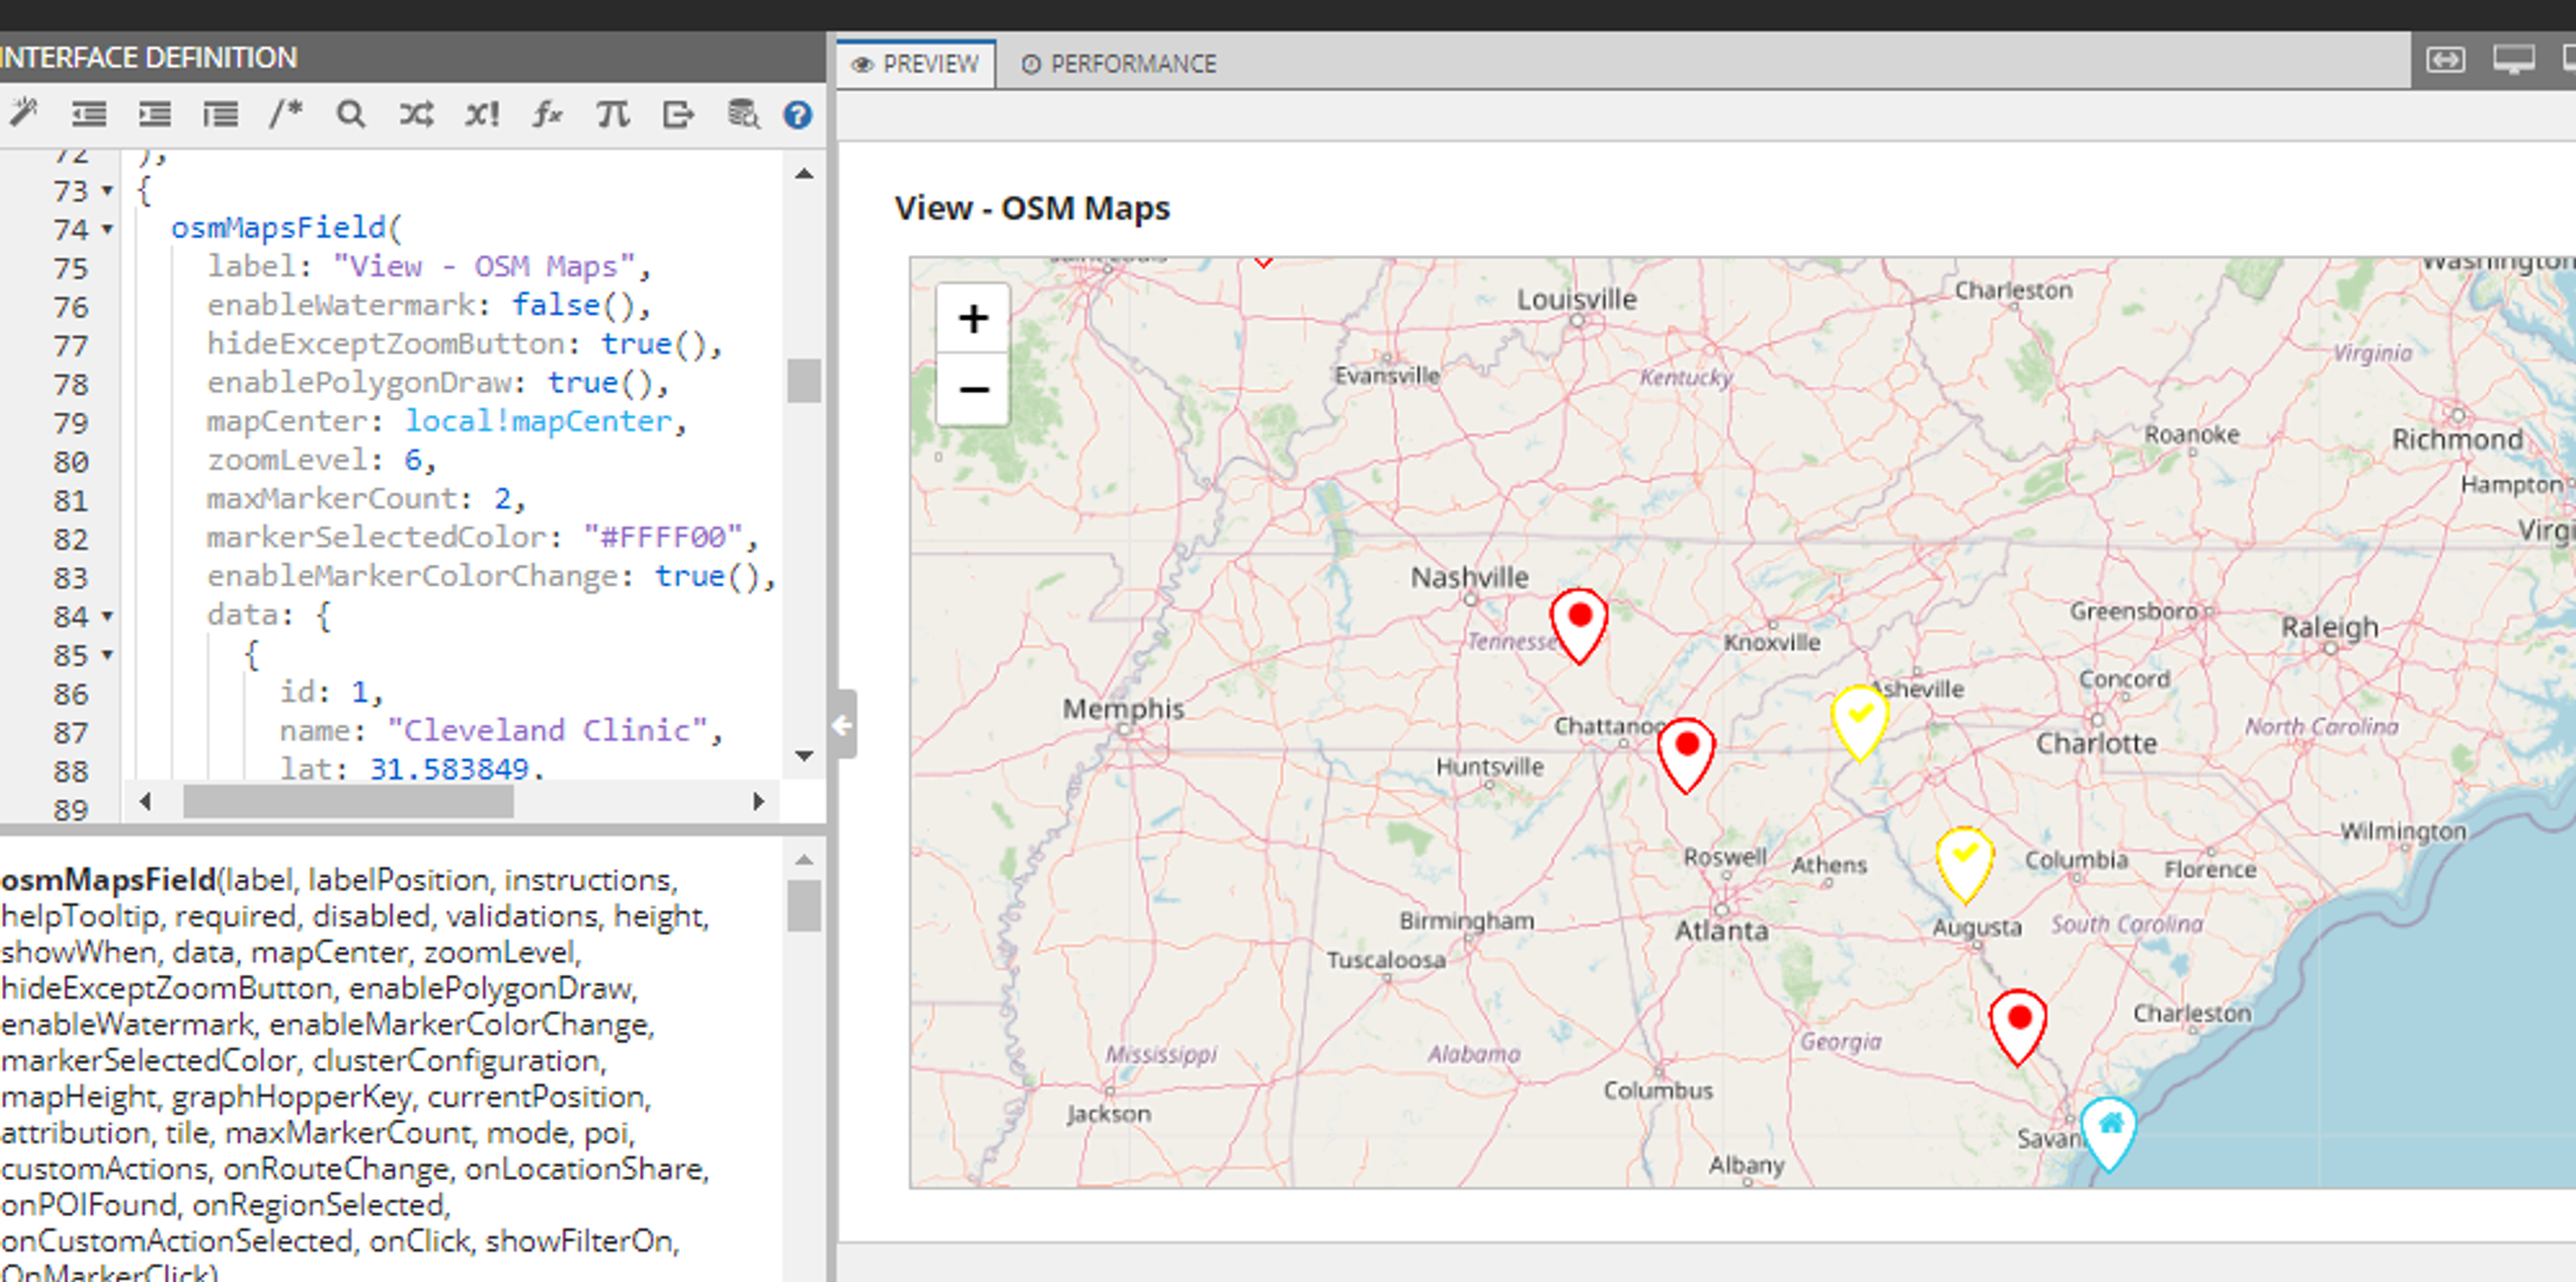
Task: Click the code editor vertical scrollbar thumb
Action: click(x=804, y=381)
